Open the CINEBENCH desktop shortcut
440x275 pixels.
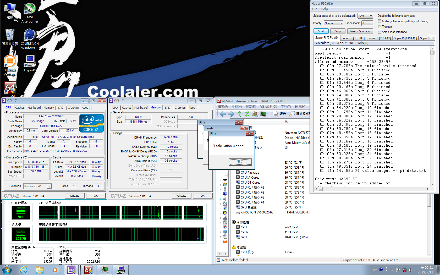click(30, 39)
